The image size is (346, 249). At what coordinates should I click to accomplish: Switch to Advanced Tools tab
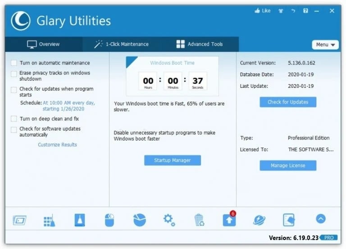click(x=200, y=44)
